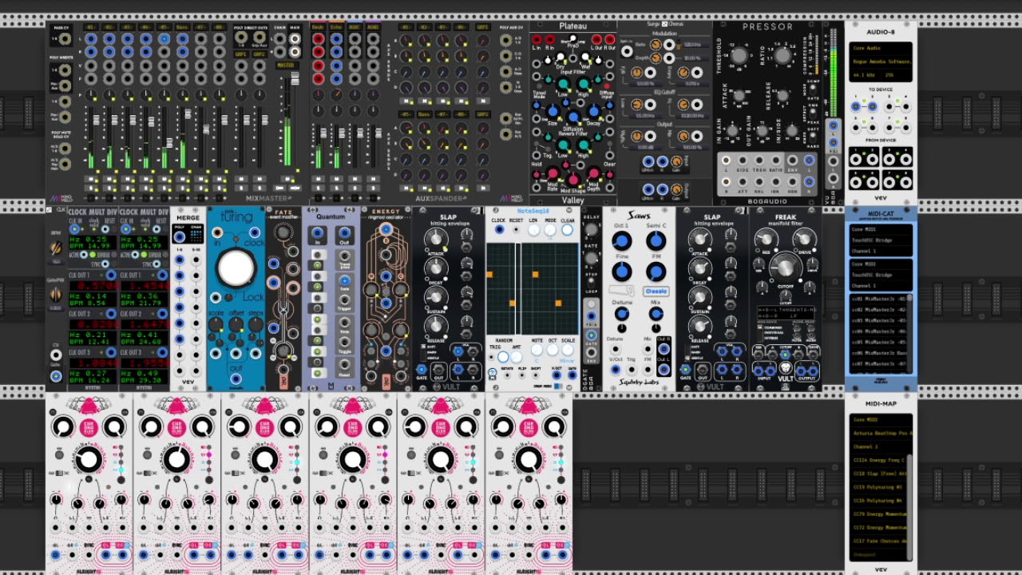Click the Out jack on Quantum quantizer
Screen dimensions: 1022x575
[344, 234]
